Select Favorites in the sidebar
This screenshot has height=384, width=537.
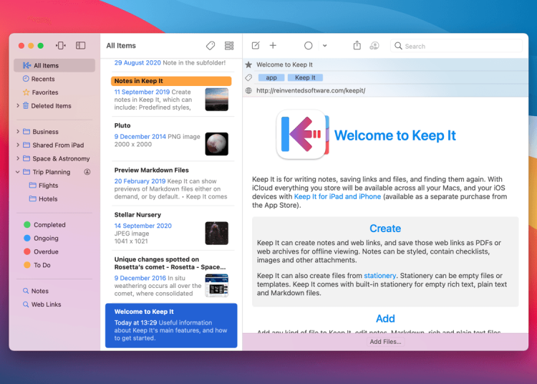coord(45,92)
